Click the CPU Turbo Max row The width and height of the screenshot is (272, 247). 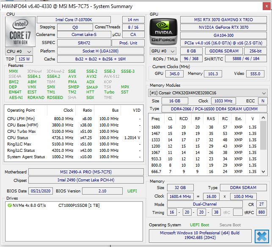point(74,132)
